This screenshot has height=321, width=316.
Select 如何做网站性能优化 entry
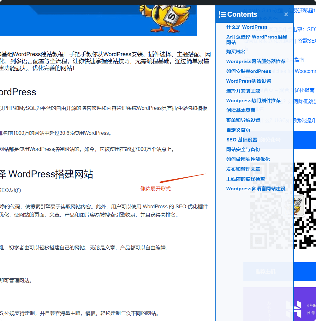click(248, 159)
